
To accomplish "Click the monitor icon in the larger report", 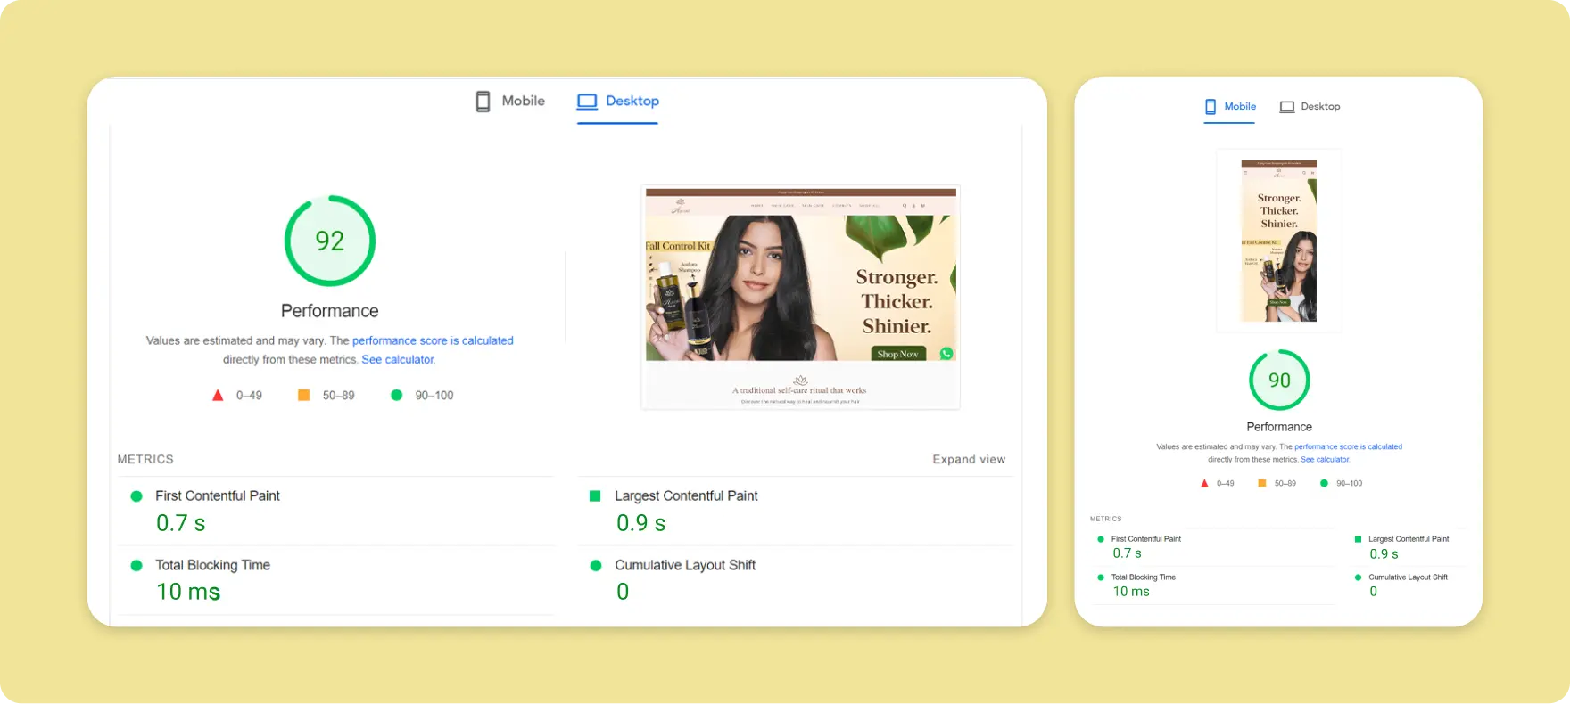I will (x=587, y=102).
